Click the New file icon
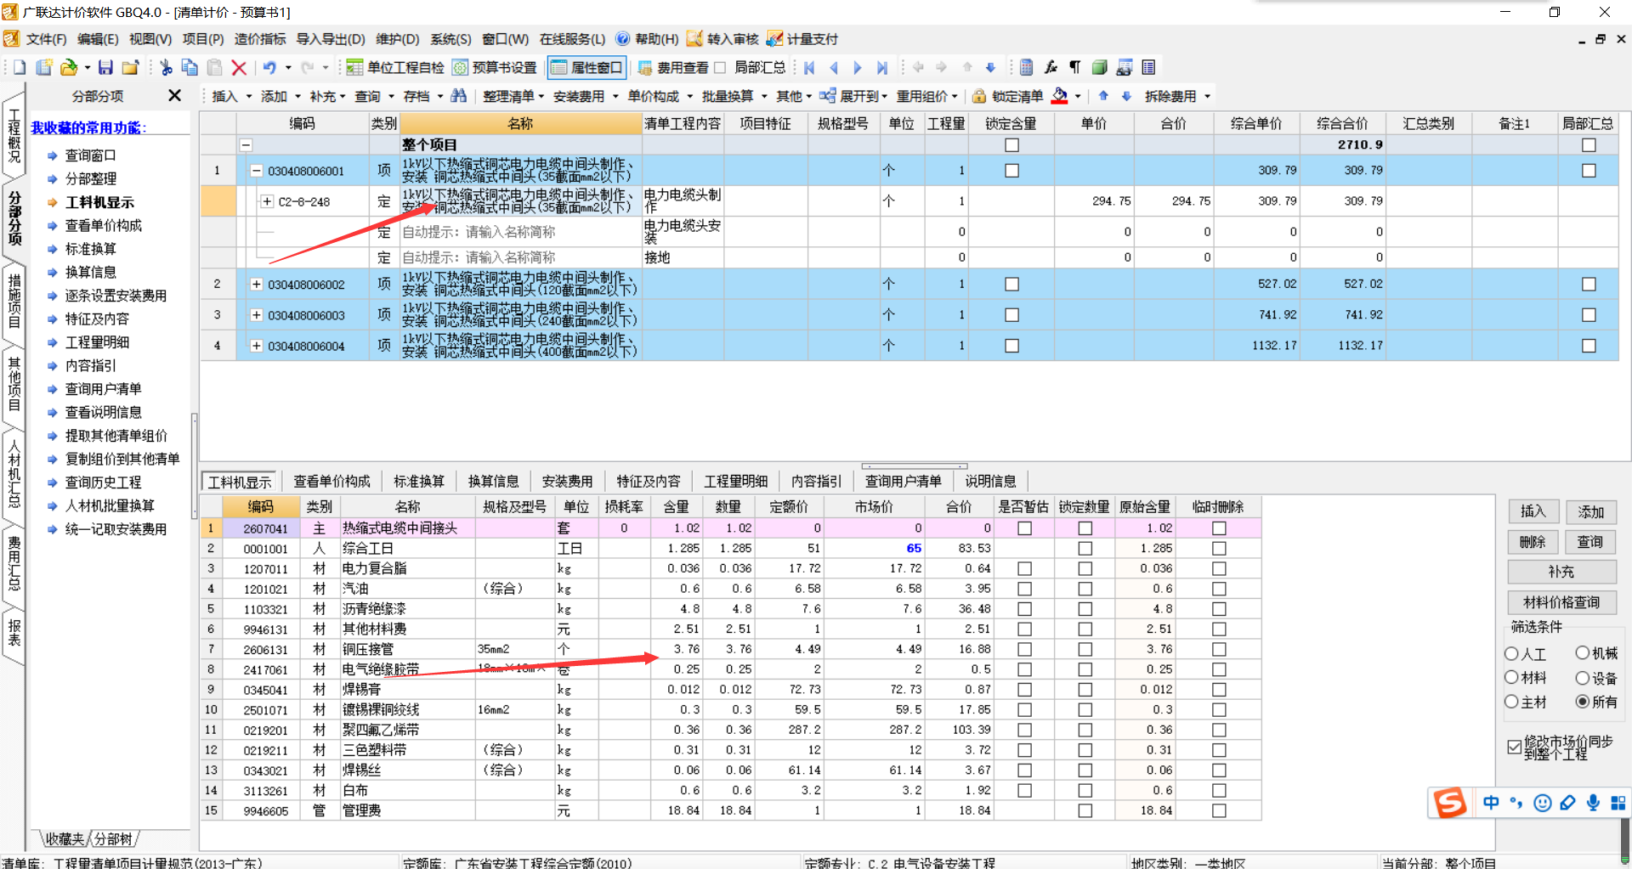 click(19, 68)
